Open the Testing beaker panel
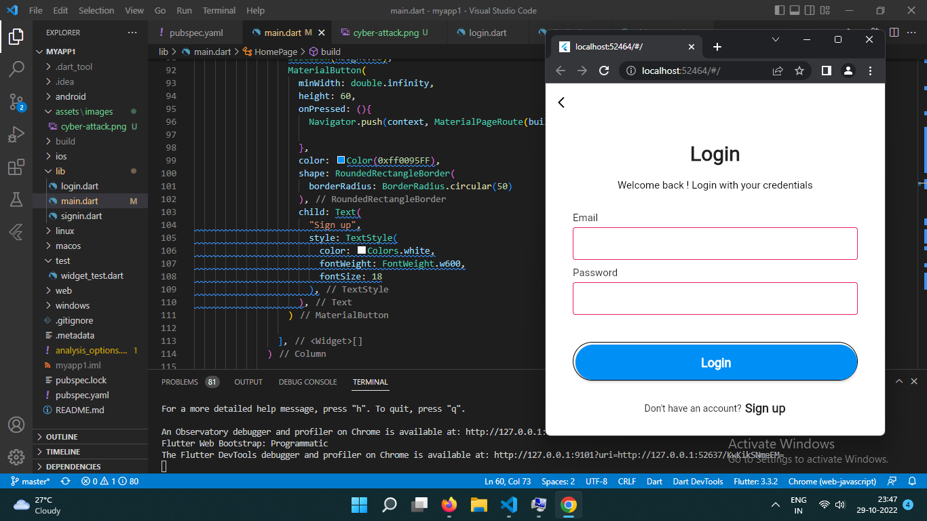This screenshot has width=927, height=521. [x=16, y=199]
